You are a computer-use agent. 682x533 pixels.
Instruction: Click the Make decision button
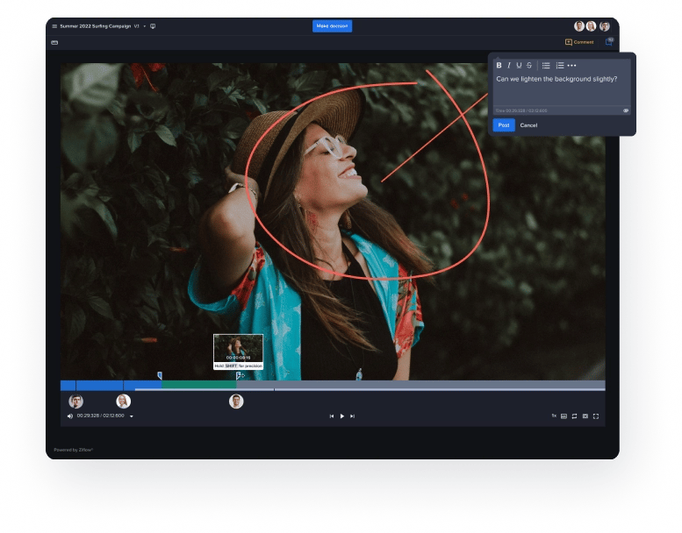pyautogui.click(x=332, y=26)
